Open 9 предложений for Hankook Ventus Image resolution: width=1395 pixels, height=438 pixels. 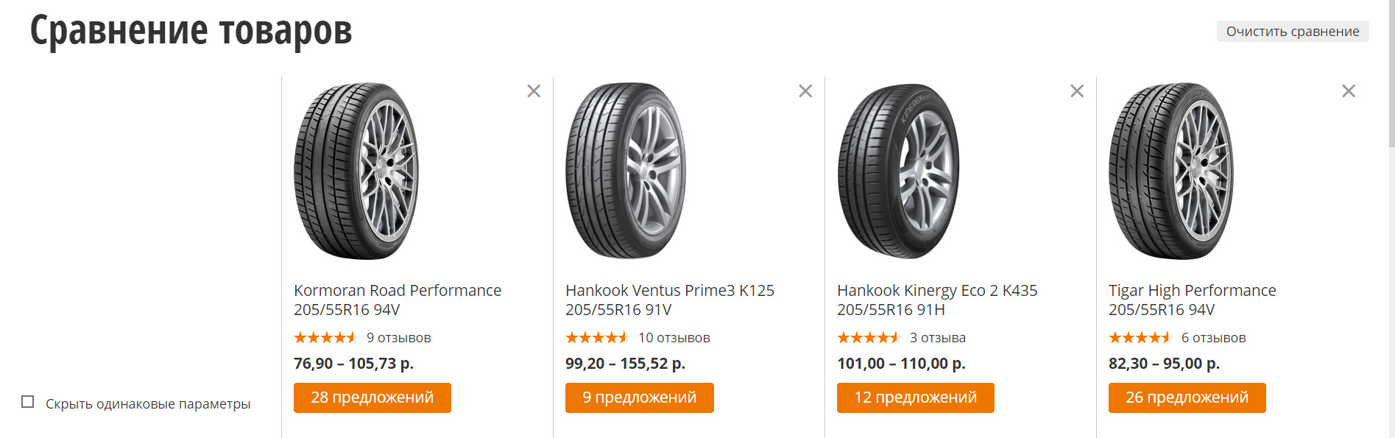[x=639, y=398]
